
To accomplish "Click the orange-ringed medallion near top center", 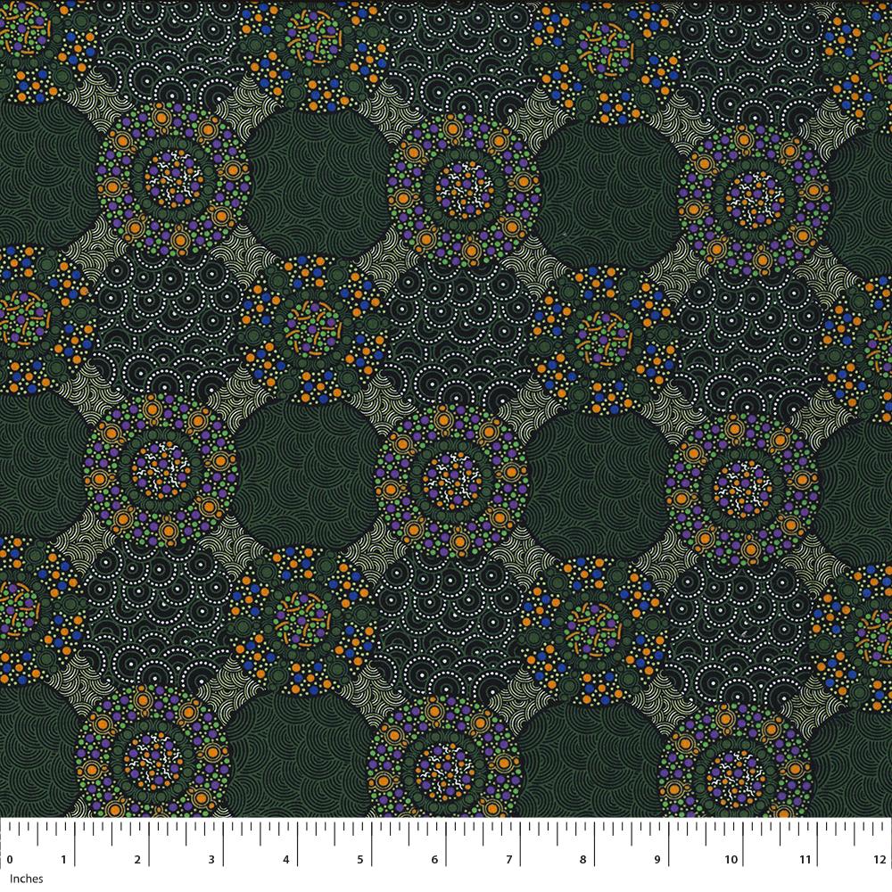I will coord(463,186).
